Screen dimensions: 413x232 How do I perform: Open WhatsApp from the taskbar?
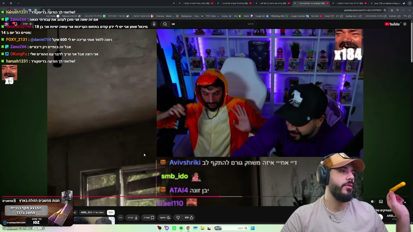click(x=174, y=228)
